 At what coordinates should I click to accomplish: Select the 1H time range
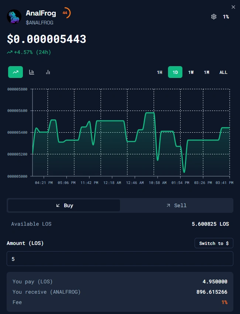[x=160, y=72]
